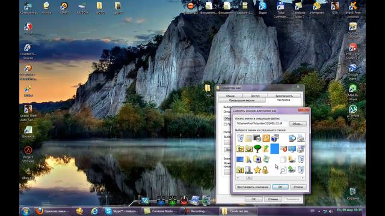385x216 pixels.
Task: Open the Project VDC.exe desktop icon
Action: (28, 154)
